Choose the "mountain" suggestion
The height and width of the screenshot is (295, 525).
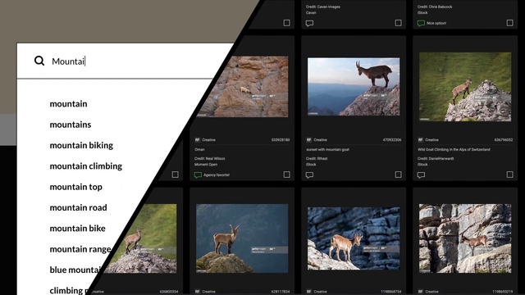coord(68,104)
